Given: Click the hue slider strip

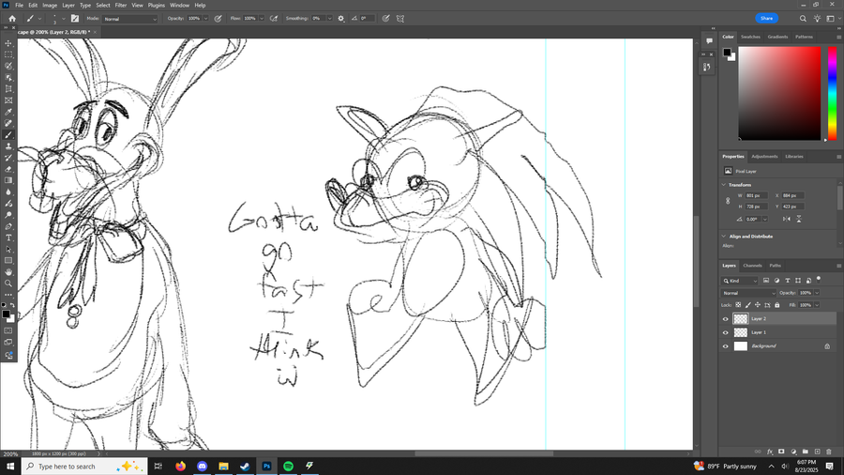Looking at the screenshot, I should click(832, 94).
